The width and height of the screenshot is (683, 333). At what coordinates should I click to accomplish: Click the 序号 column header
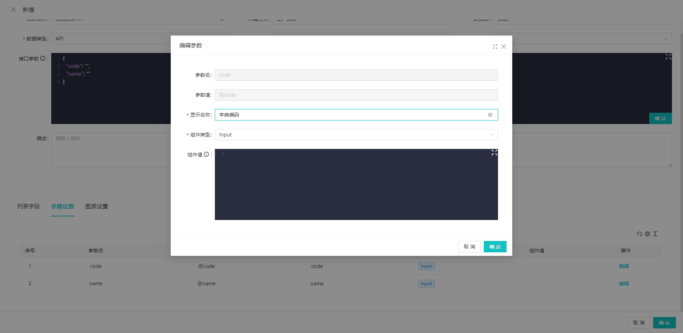pyautogui.click(x=30, y=251)
